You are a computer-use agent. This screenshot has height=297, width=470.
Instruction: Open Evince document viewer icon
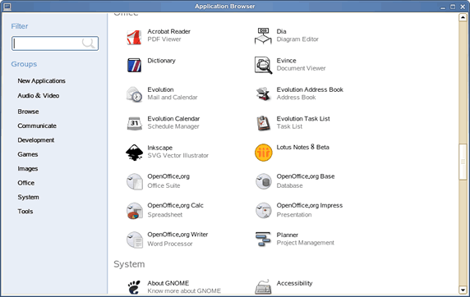[x=264, y=65]
